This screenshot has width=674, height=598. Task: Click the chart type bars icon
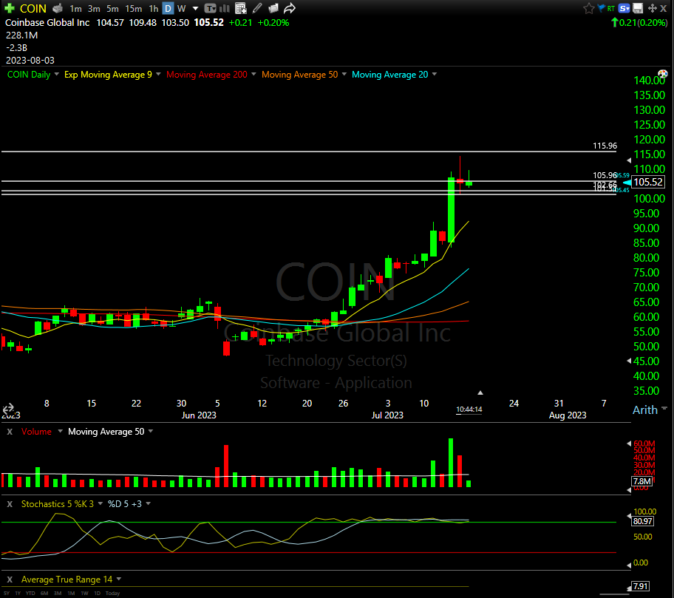point(225,8)
